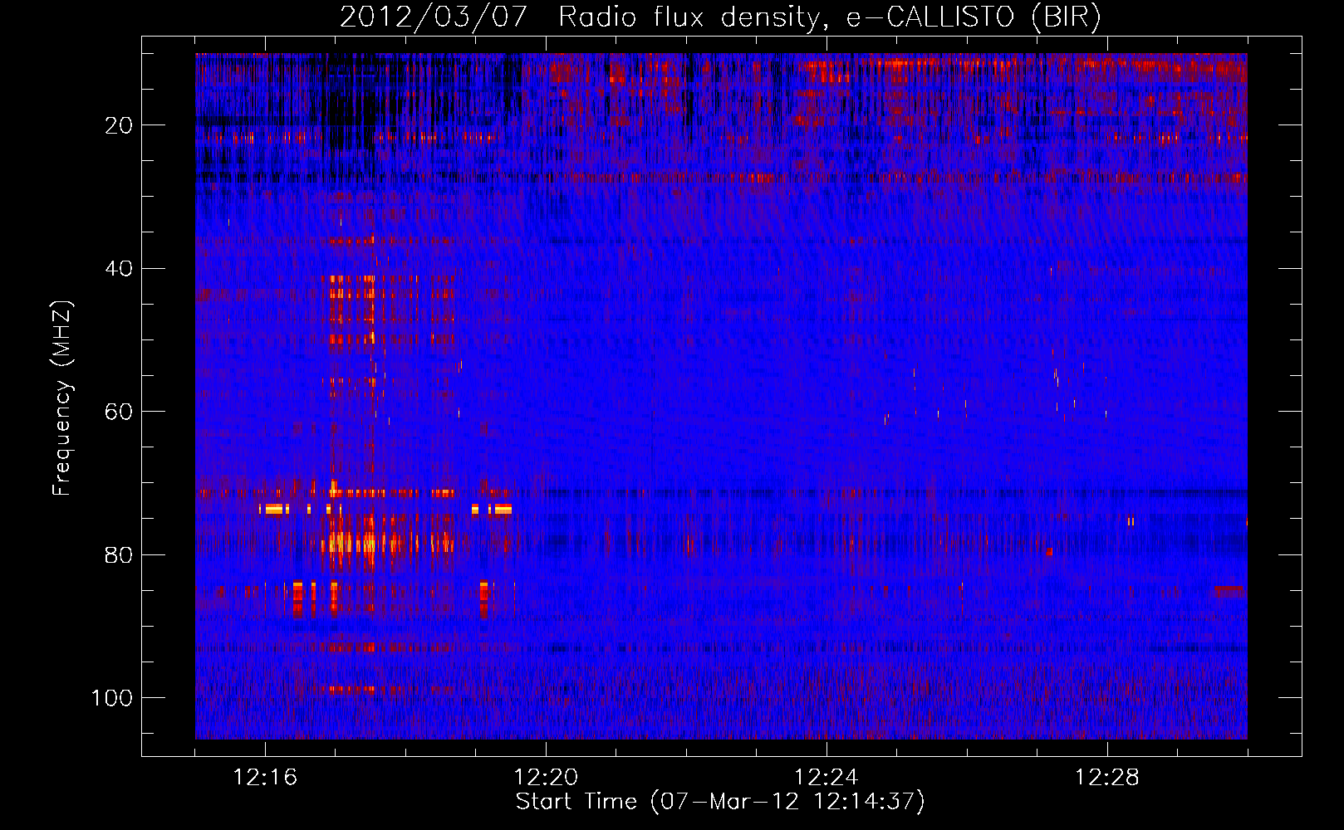Screen dimensions: 1344x830
Task: Click the "Frequency (MHZ)" axis label
Action: (x=62, y=398)
